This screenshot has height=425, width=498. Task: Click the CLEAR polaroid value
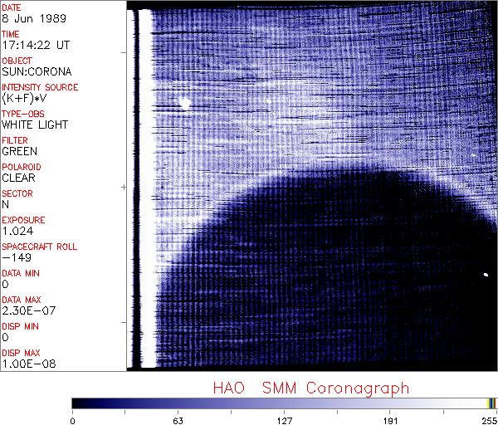(x=18, y=178)
